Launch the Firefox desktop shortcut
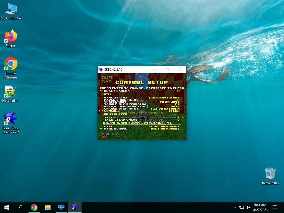This screenshot has width=284, height=213. pyautogui.click(x=11, y=39)
